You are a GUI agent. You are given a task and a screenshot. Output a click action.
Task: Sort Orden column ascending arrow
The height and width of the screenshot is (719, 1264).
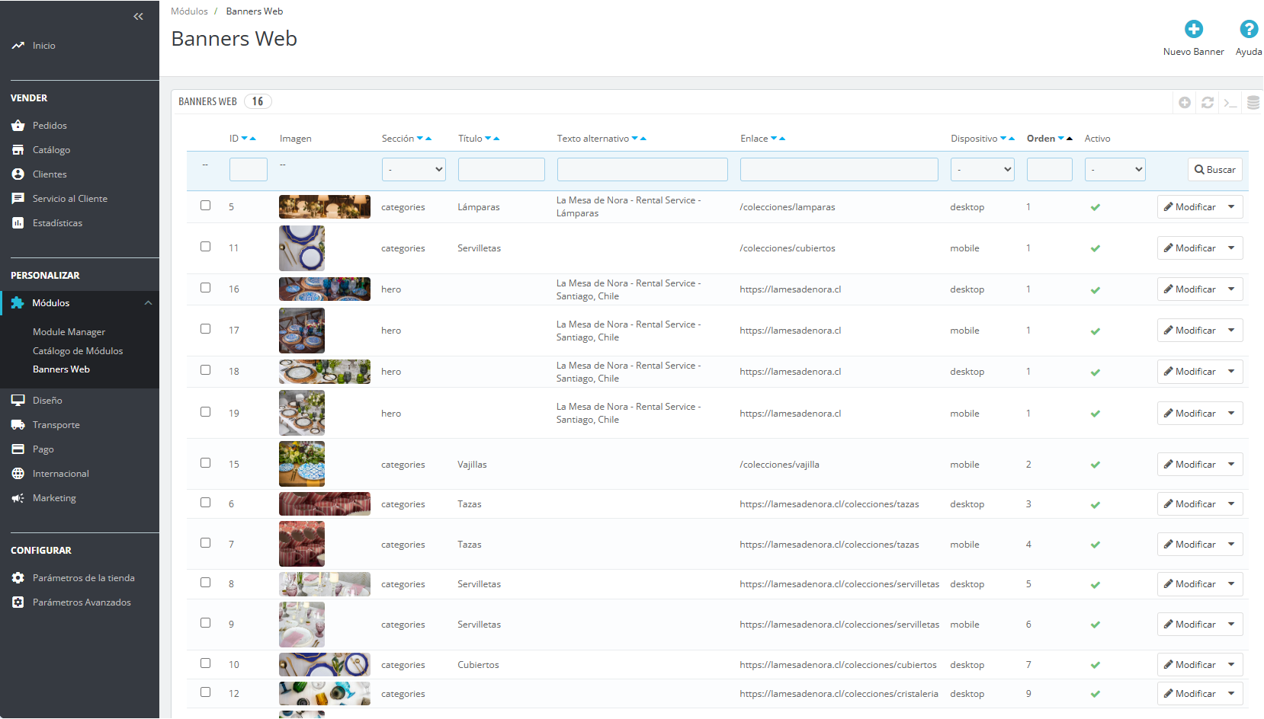[1070, 139]
